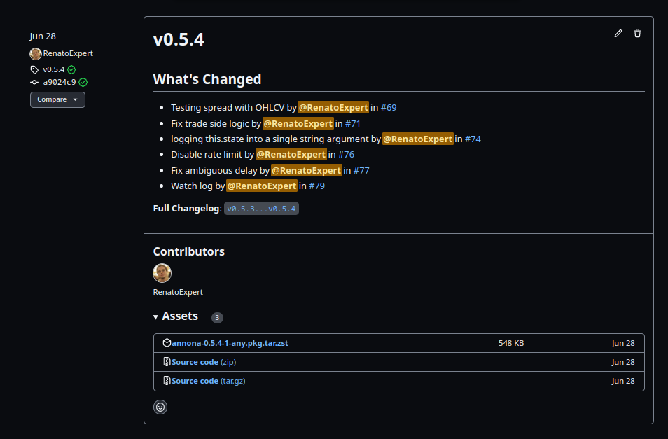Download annona-0.5.4-1-any.pkg.tar.zst asset
The image size is (668, 439).
click(x=228, y=343)
